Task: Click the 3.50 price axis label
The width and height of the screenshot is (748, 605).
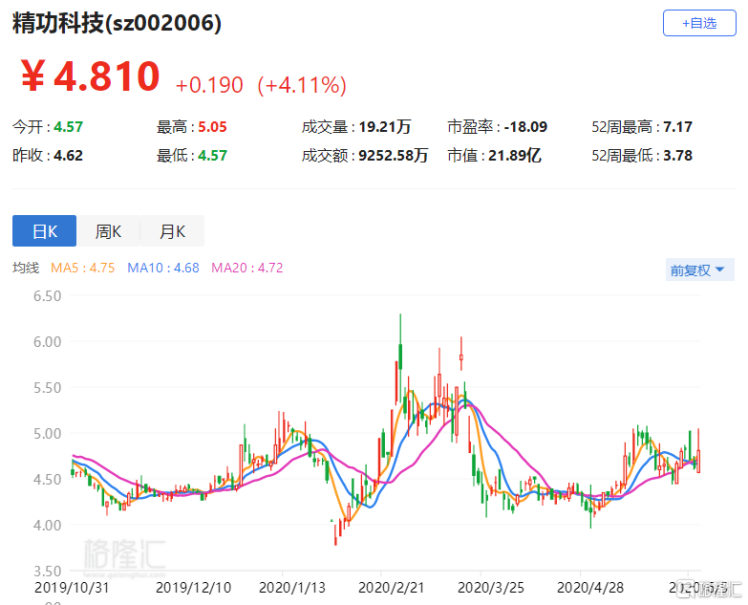Action: (x=47, y=571)
